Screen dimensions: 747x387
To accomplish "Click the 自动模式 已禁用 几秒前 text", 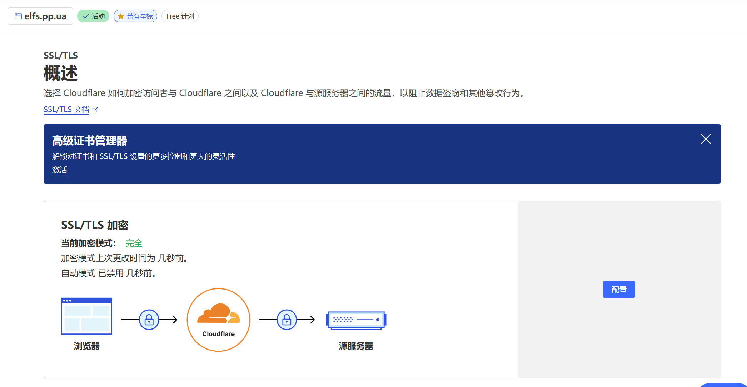I will click(109, 273).
